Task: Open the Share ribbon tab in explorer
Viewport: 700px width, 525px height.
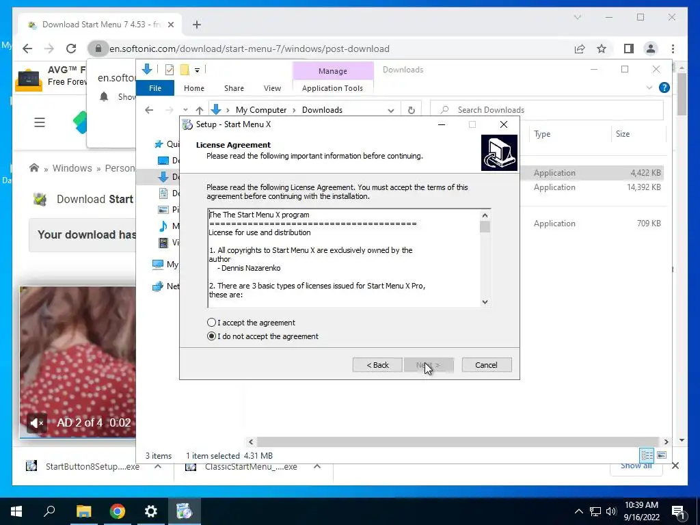Action: (x=234, y=88)
